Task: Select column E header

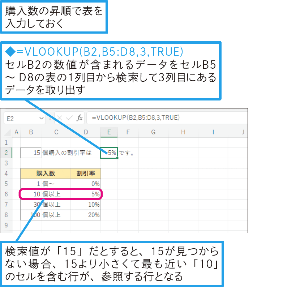Action: click(x=109, y=132)
